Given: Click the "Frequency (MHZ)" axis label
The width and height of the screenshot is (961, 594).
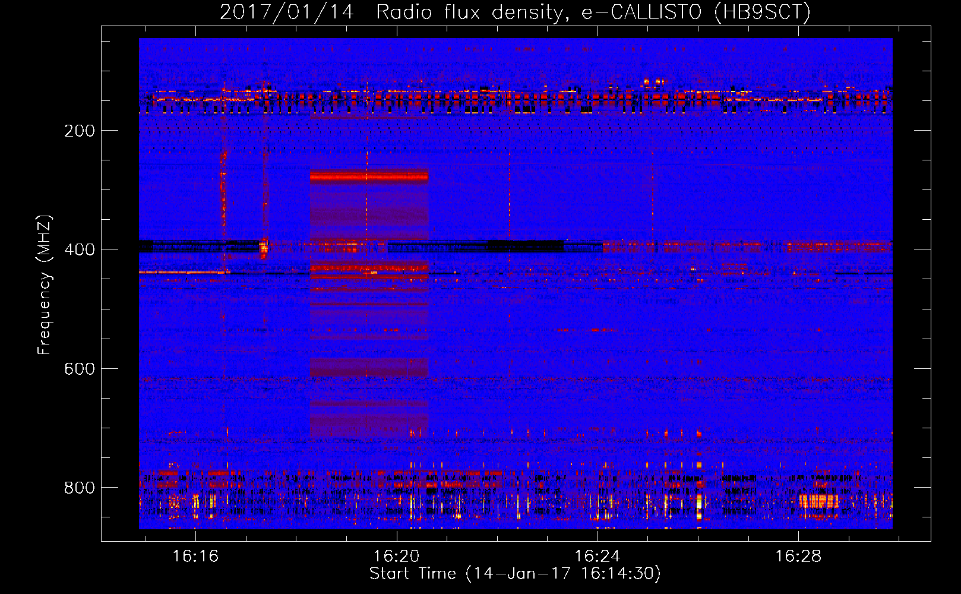Looking at the screenshot, I should [x=44, y=285].
